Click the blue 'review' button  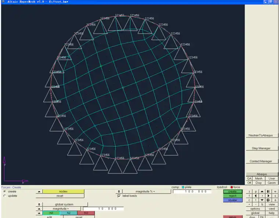[x=233, y=200]
